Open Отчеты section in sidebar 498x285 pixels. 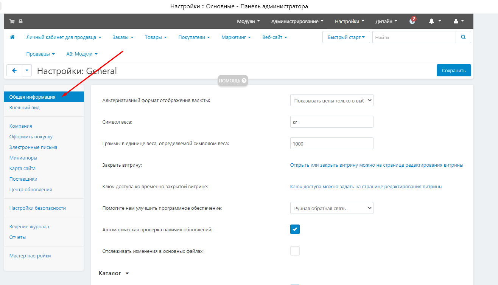tap(17, 237)
